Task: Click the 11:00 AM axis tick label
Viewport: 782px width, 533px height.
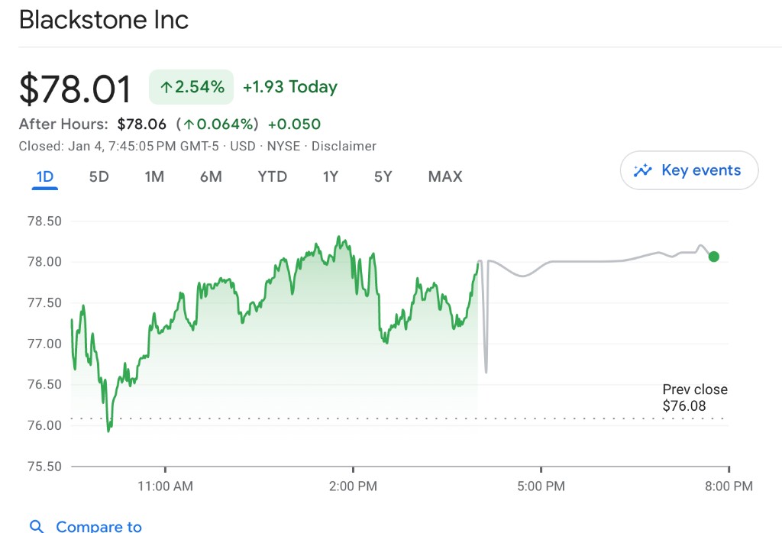Action: pos(165,486)
